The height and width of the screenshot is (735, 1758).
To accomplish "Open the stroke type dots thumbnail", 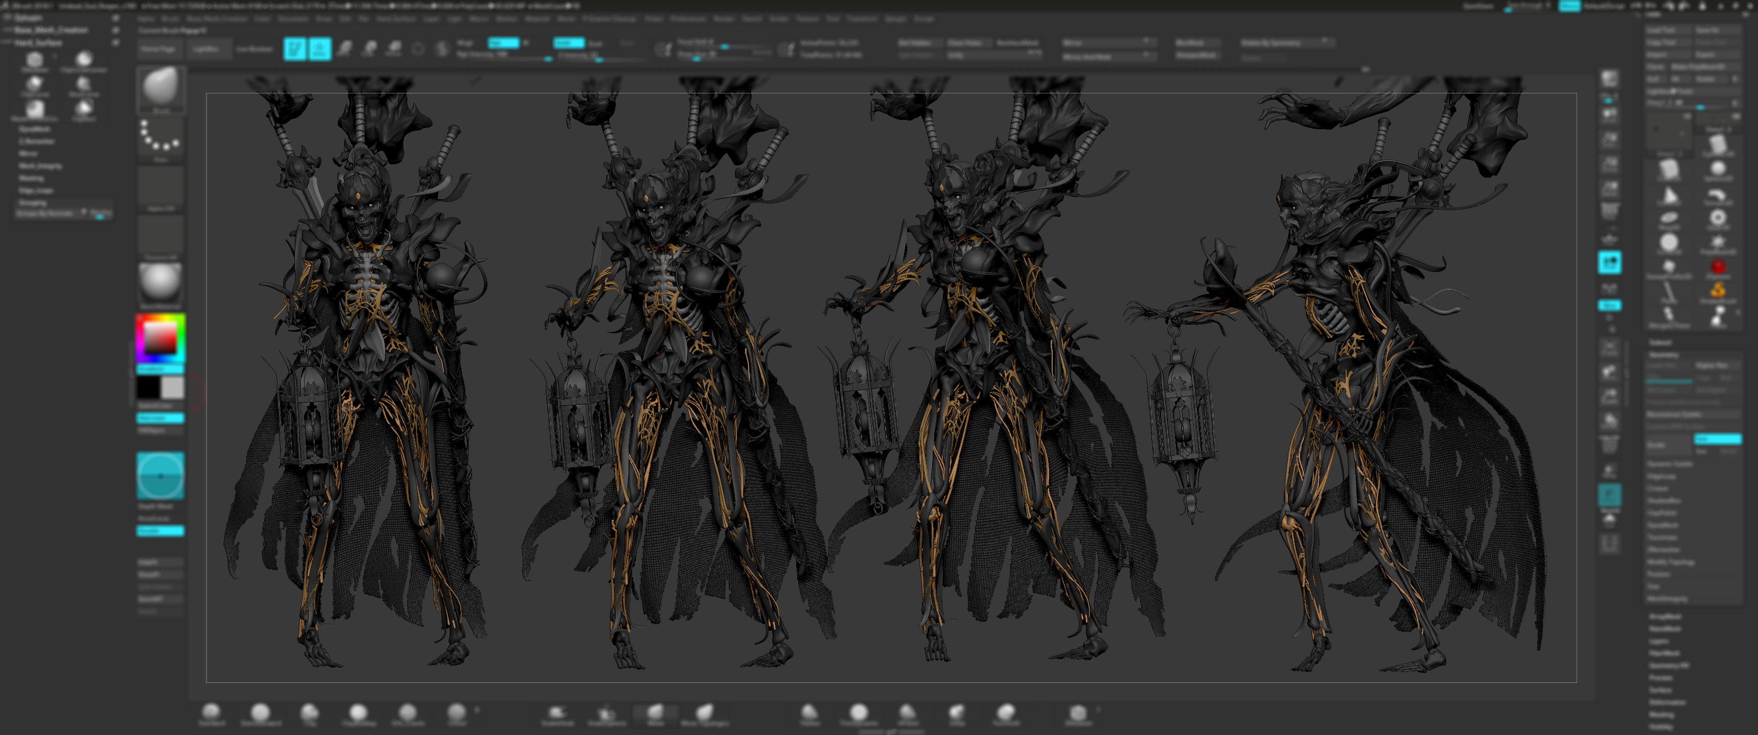I will [x=161, y=139].
